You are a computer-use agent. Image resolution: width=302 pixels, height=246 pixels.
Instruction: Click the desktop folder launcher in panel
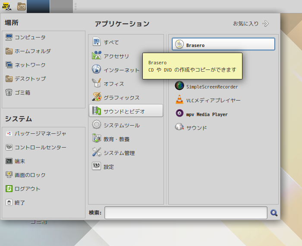[x=22, y=6]
